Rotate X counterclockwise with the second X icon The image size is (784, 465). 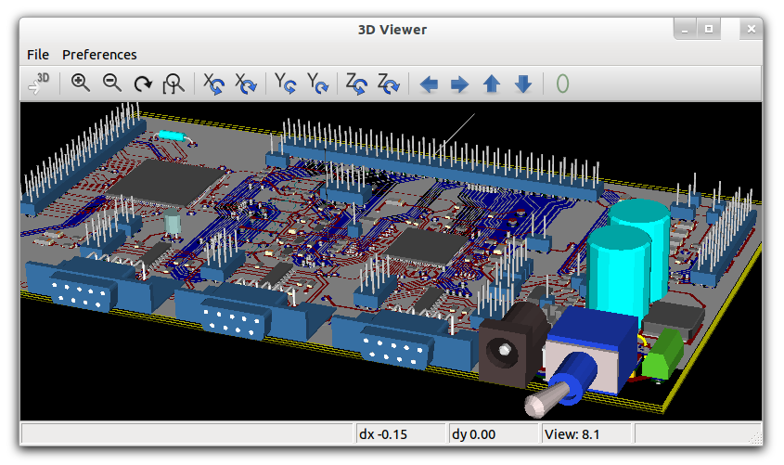(x=246, y=84)
